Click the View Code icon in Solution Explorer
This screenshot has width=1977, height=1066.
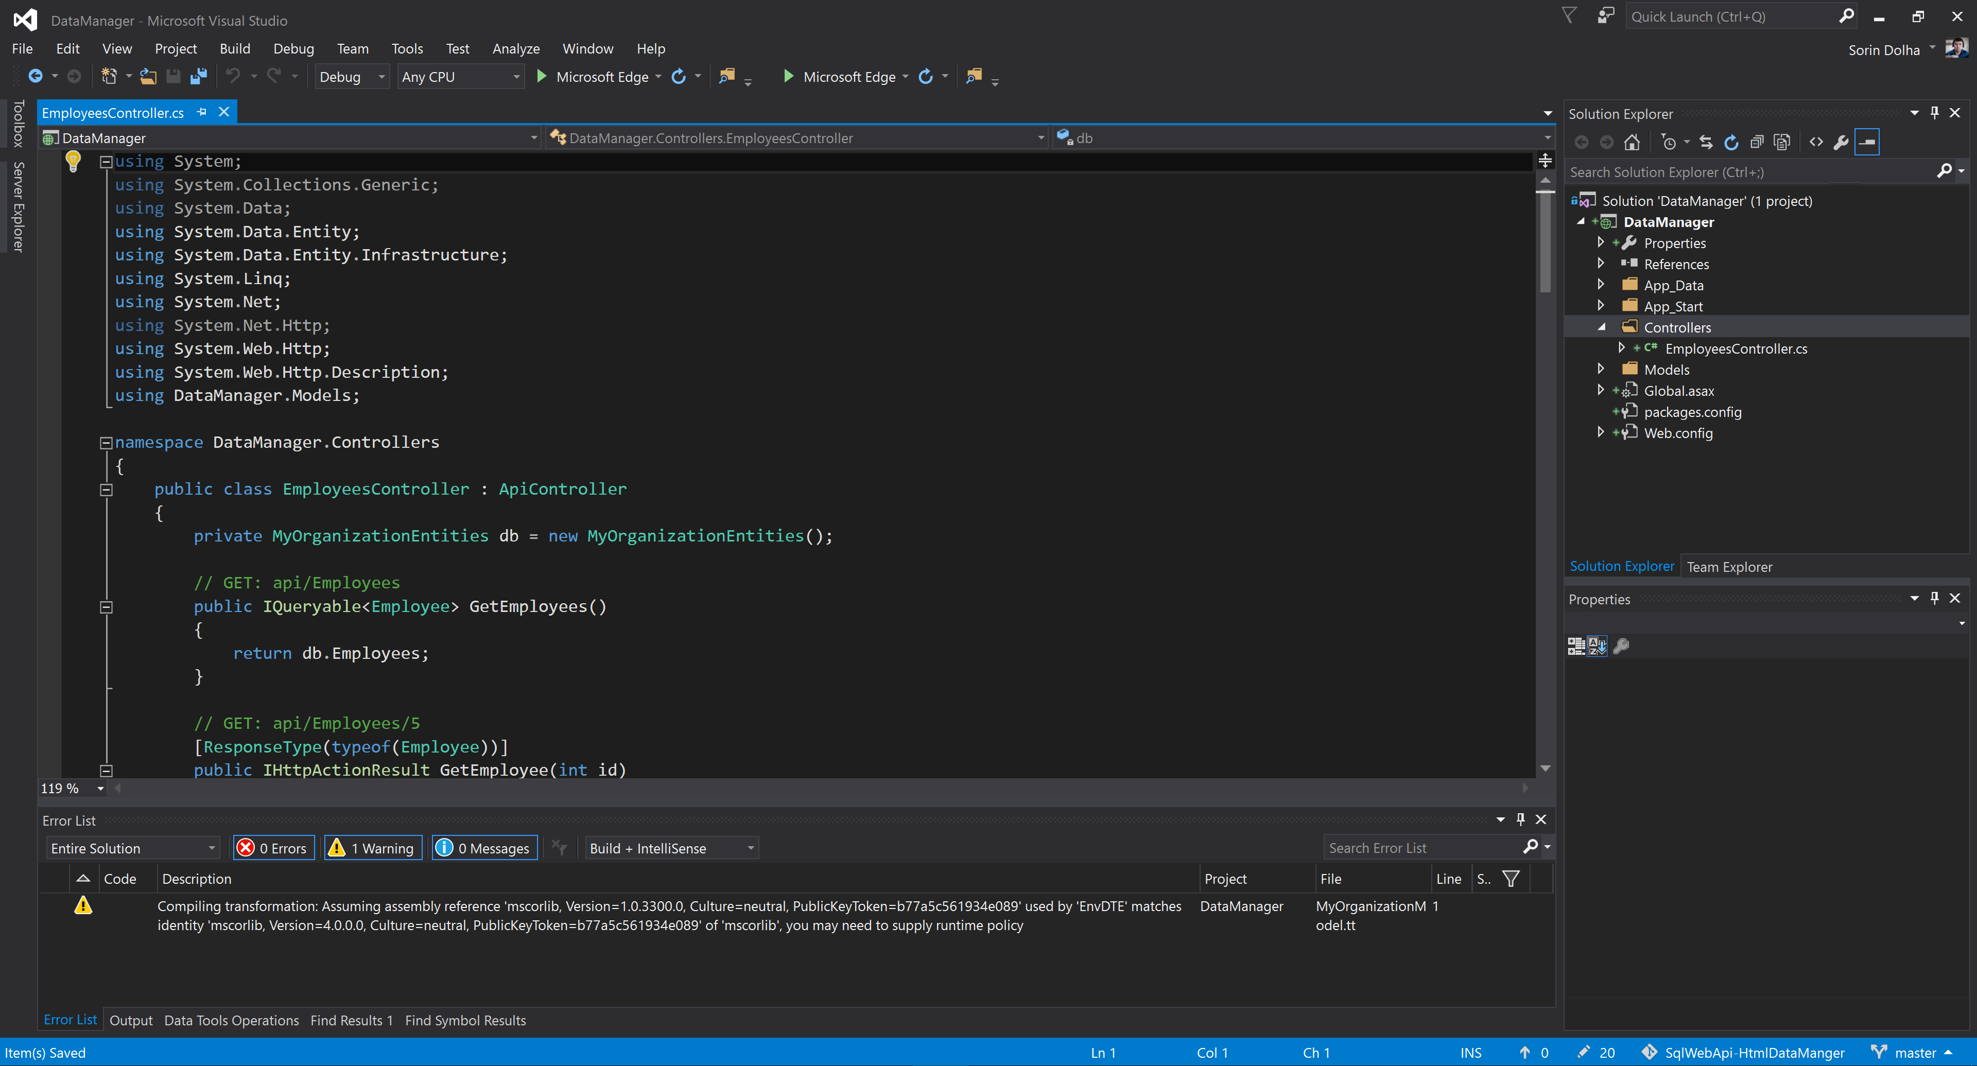1816,142
